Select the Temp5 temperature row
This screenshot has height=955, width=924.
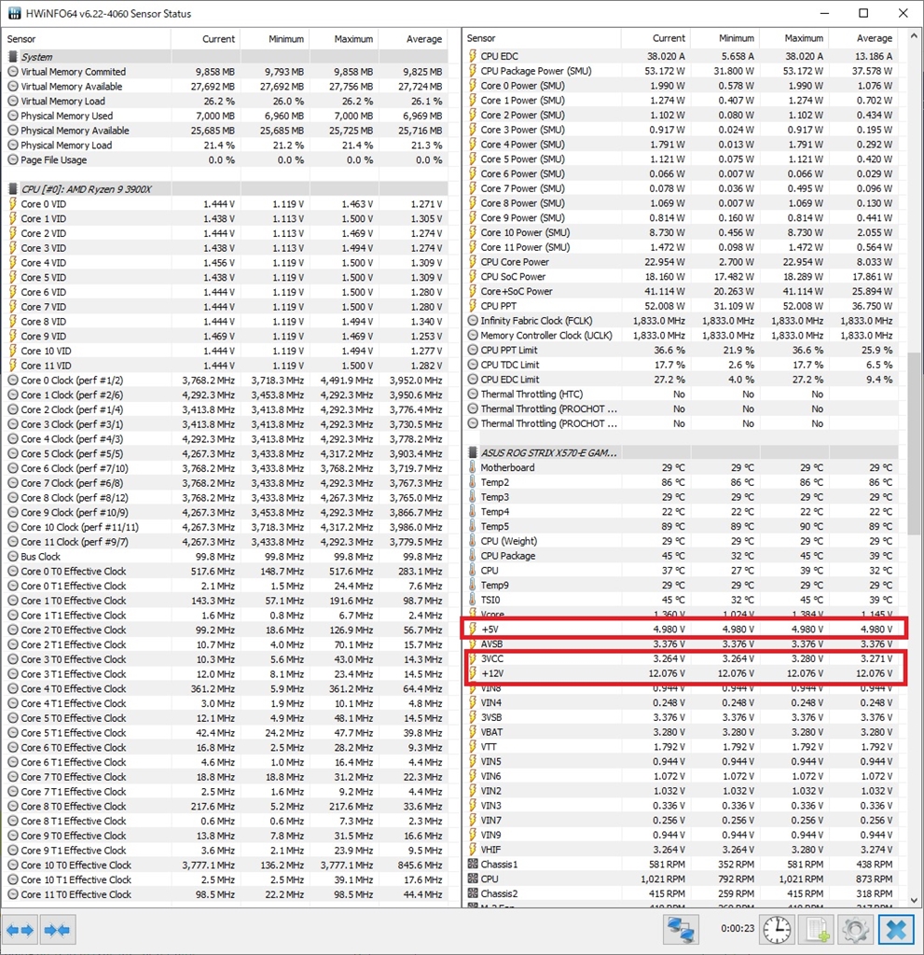pyautogui.click(x=681, y=526)
